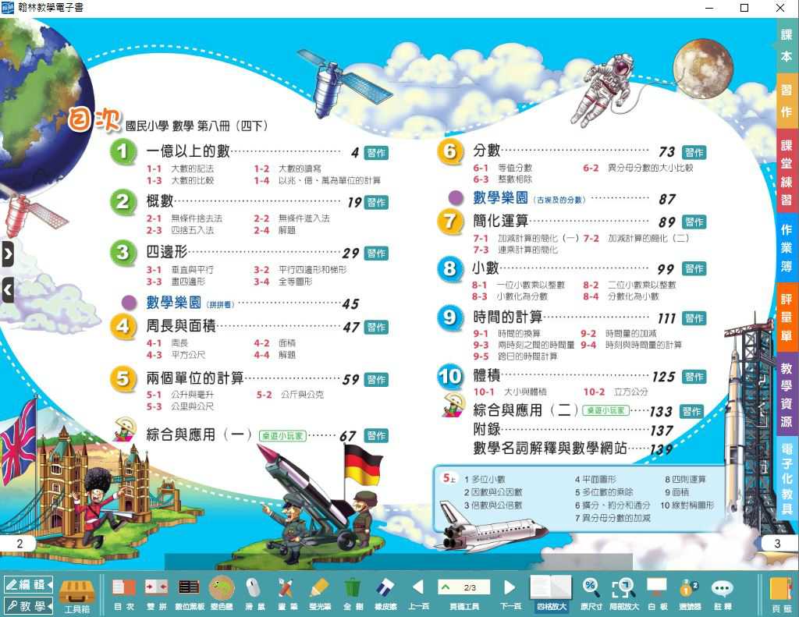Switch to the 滑鼠 mouse pointer tool
799x617 pixels.
[x=254, y=594]
